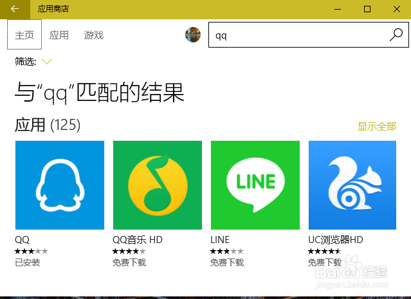Click the UC浏览器HD name label
Screen dimensions: 411x299
click(x=336, y=239)
